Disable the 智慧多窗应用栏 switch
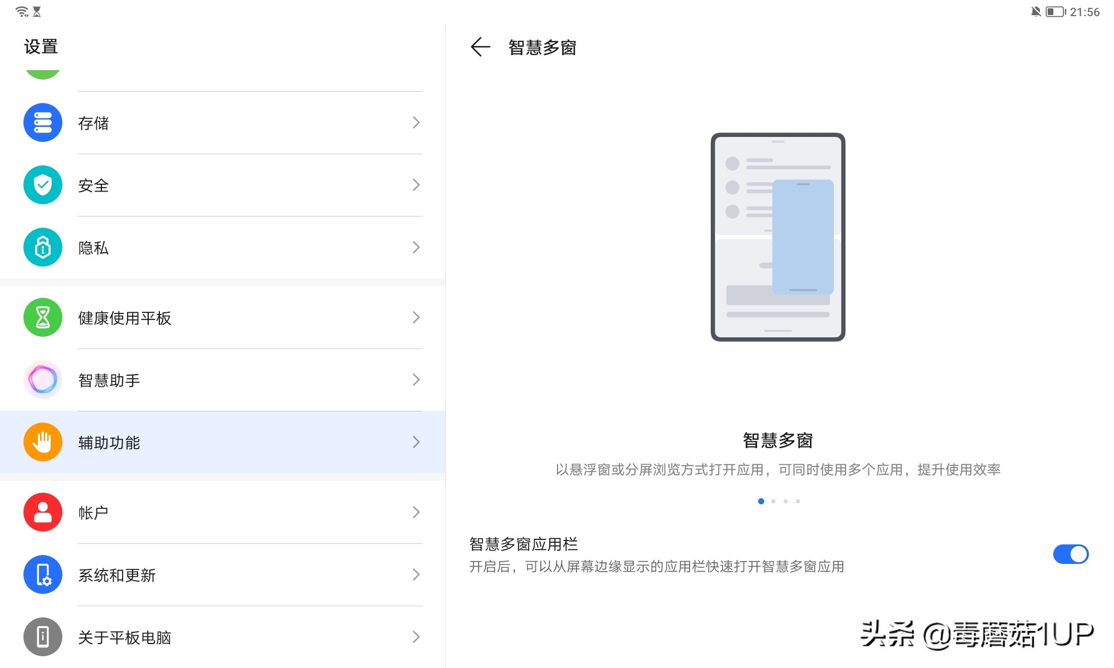Viewport: 1114px width, 668px height. point(1071,554)
